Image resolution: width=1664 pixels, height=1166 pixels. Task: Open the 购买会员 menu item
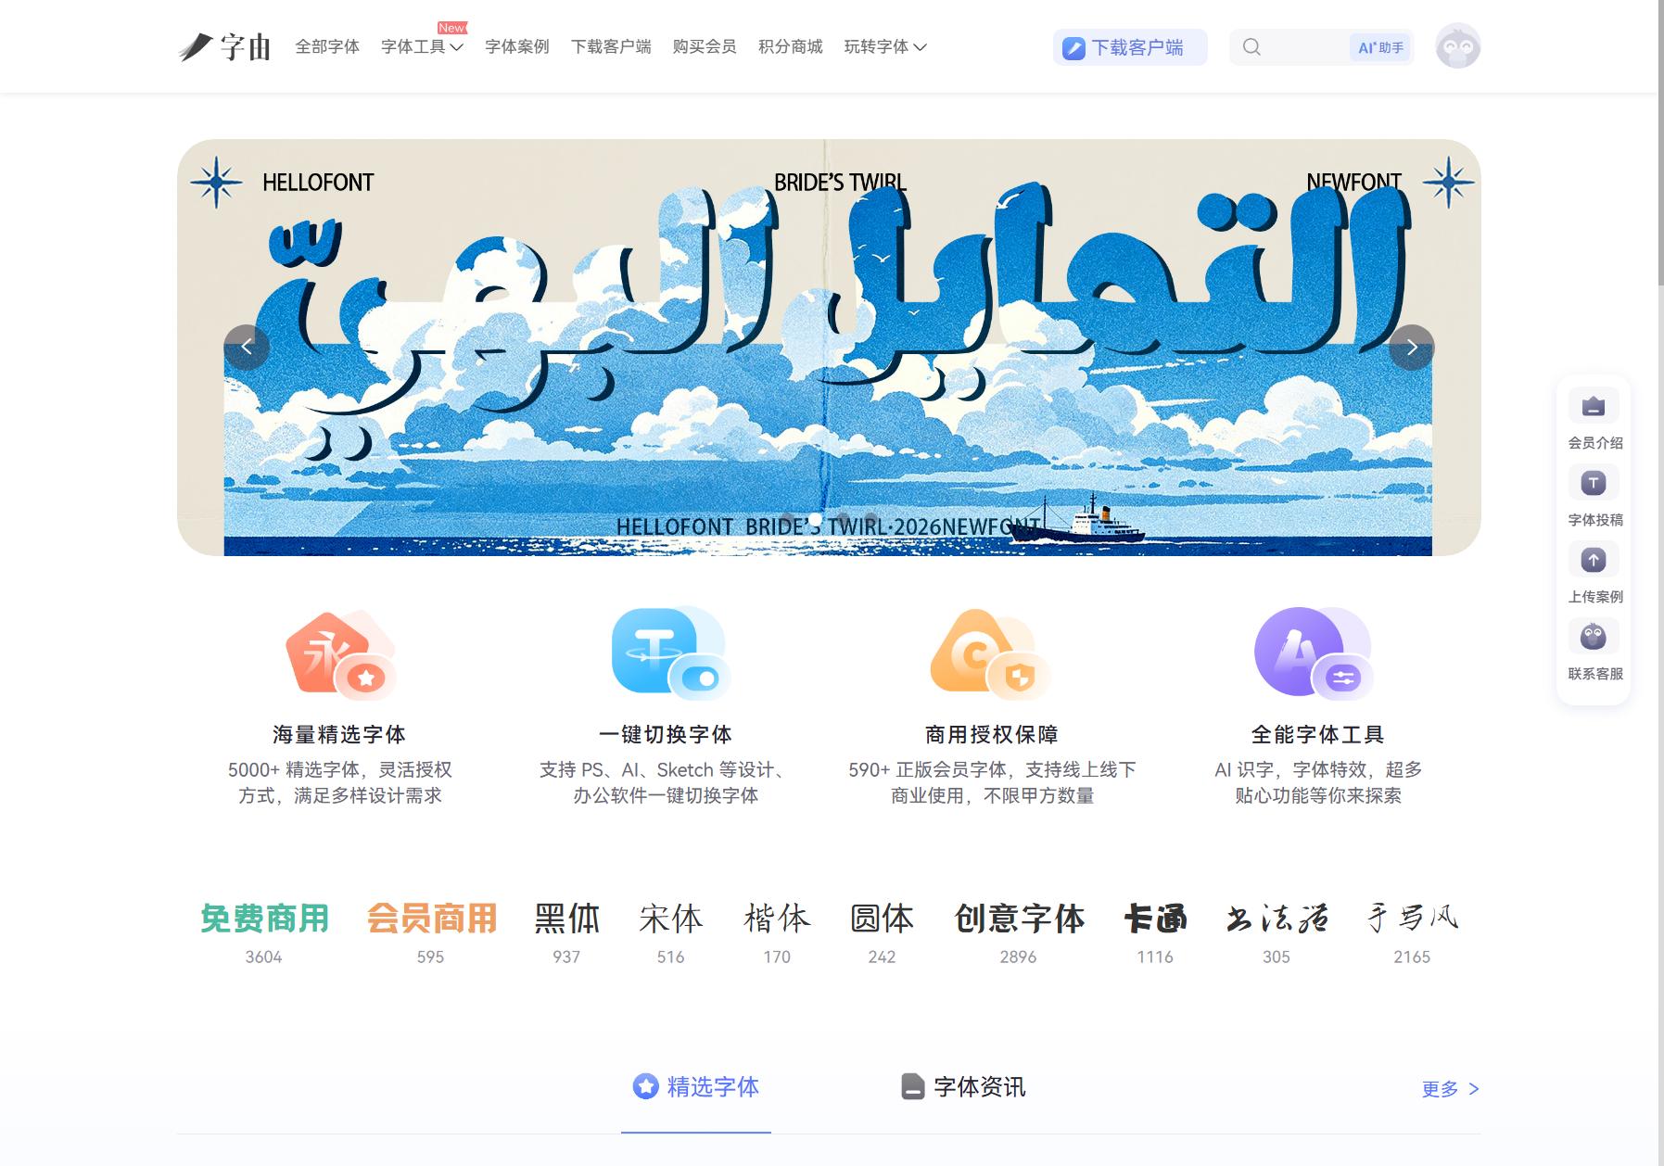705,46
